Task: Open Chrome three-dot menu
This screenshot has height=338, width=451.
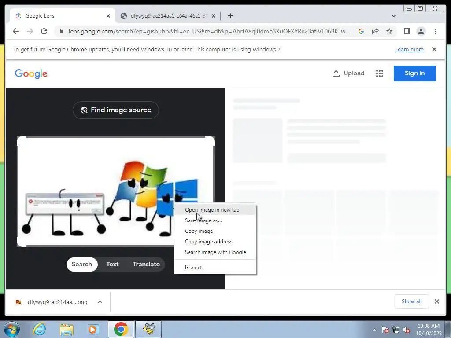Action: point(435,31)
